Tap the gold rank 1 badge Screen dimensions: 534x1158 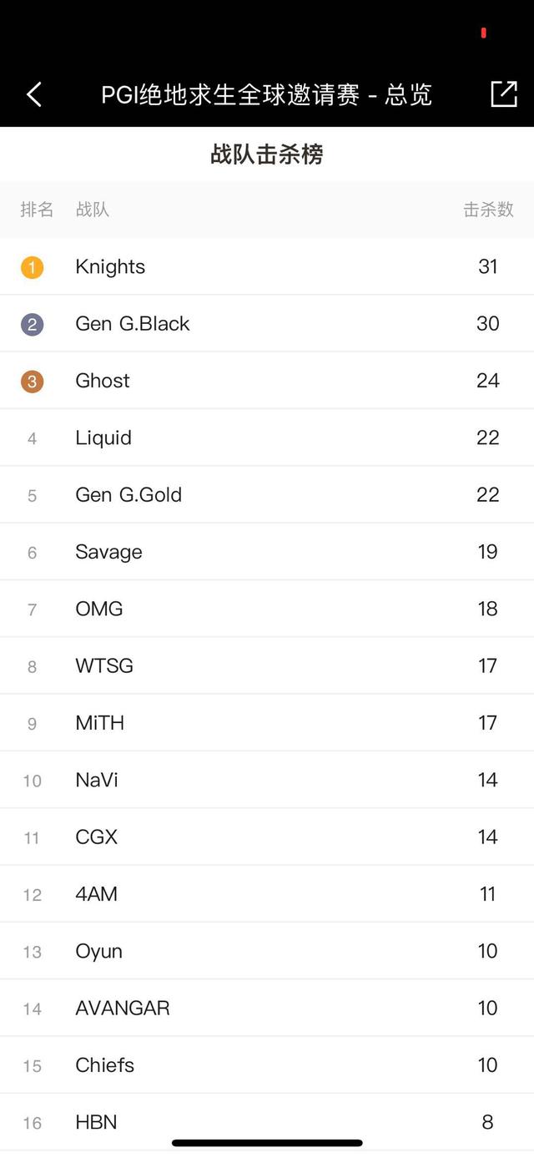[32, 267]
